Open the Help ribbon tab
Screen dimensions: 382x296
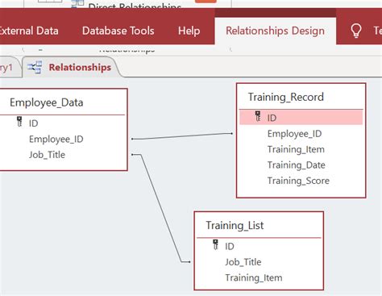pyautogui.click(x=189, y=31)
